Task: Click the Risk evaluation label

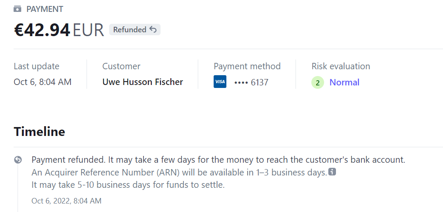Action: (x=341, y=66)
